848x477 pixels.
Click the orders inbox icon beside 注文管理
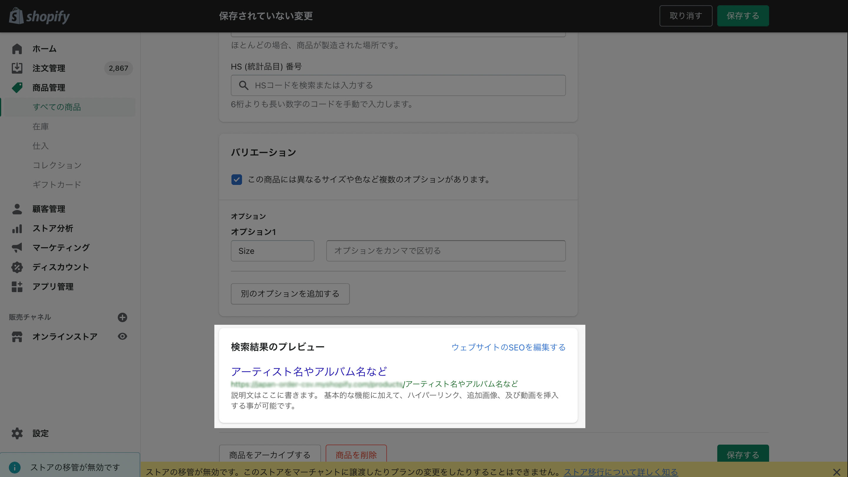point(17,68)
